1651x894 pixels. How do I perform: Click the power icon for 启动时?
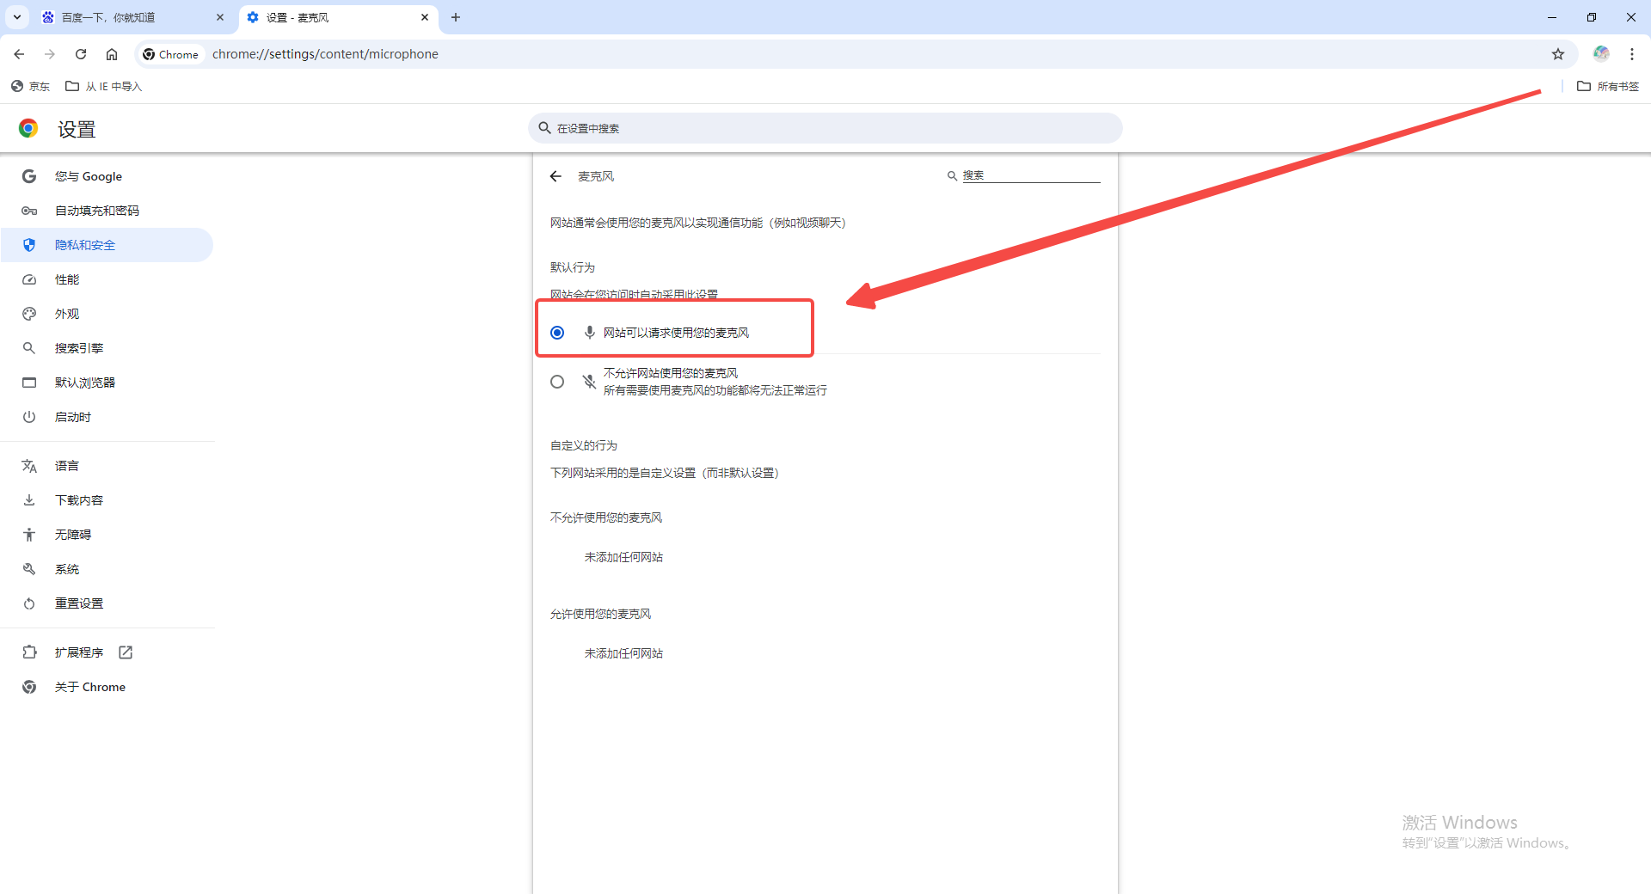tap(29, 417)
